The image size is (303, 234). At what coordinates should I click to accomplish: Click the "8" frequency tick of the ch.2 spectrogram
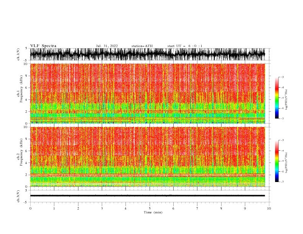(26, 139)
